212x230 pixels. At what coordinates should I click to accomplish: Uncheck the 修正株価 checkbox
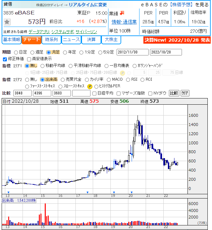point(5,59)
